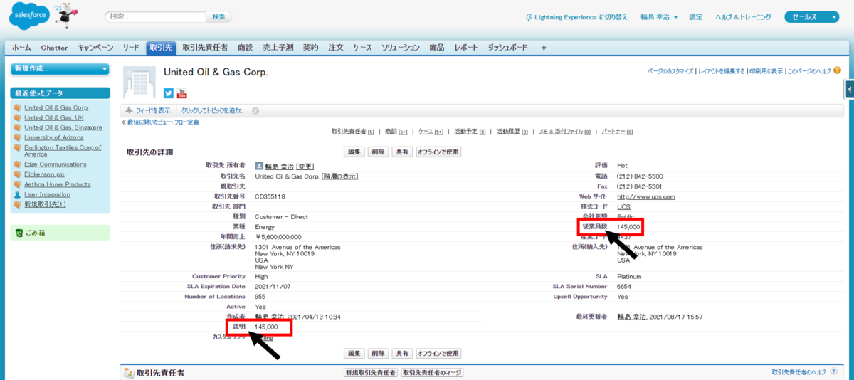Jump to the ケース related list link
The height and width of the screenshot is (380, 854).
tap(431, 132)
